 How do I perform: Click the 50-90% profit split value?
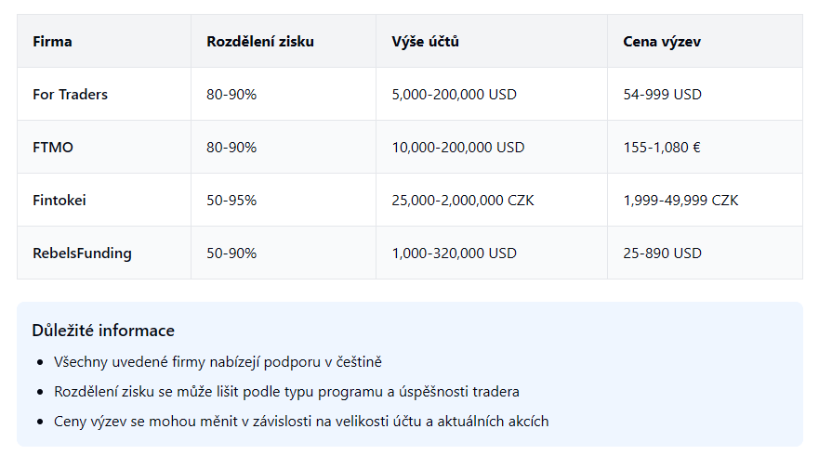tap(231, 253)
